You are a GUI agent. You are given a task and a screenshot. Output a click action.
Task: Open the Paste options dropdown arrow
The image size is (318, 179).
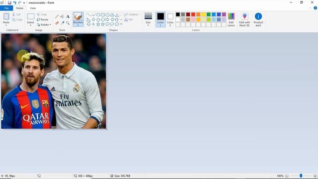(x=6, y=25)
